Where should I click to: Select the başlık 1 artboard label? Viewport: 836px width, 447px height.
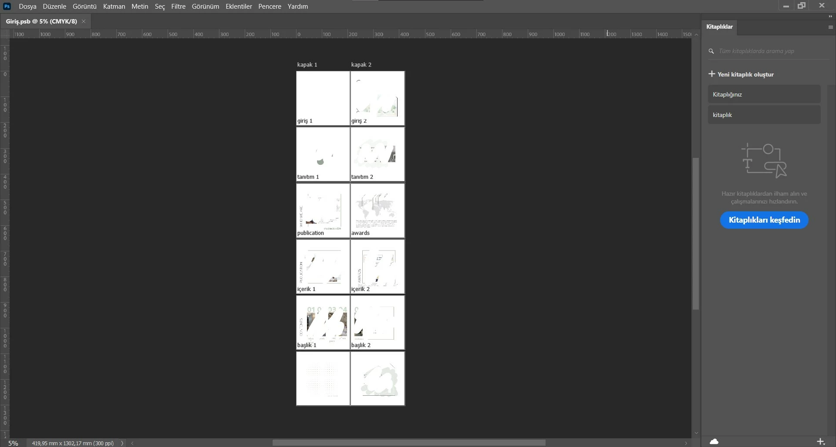(307, 345)
